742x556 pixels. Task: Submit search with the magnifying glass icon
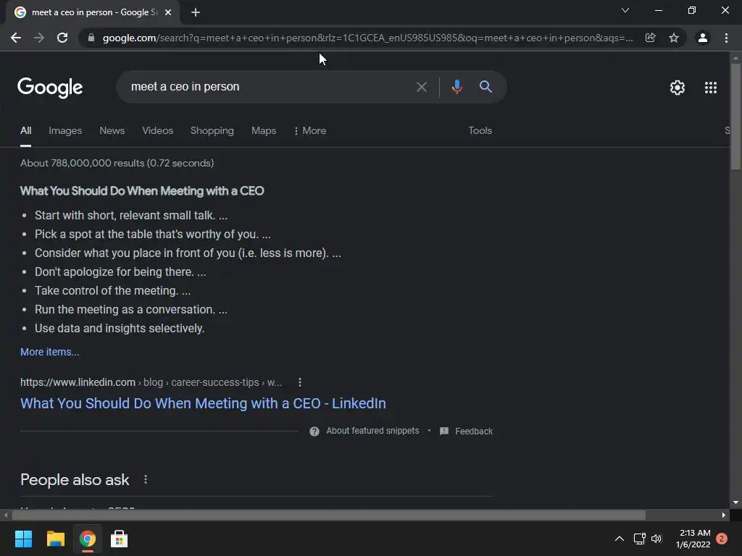485,87
